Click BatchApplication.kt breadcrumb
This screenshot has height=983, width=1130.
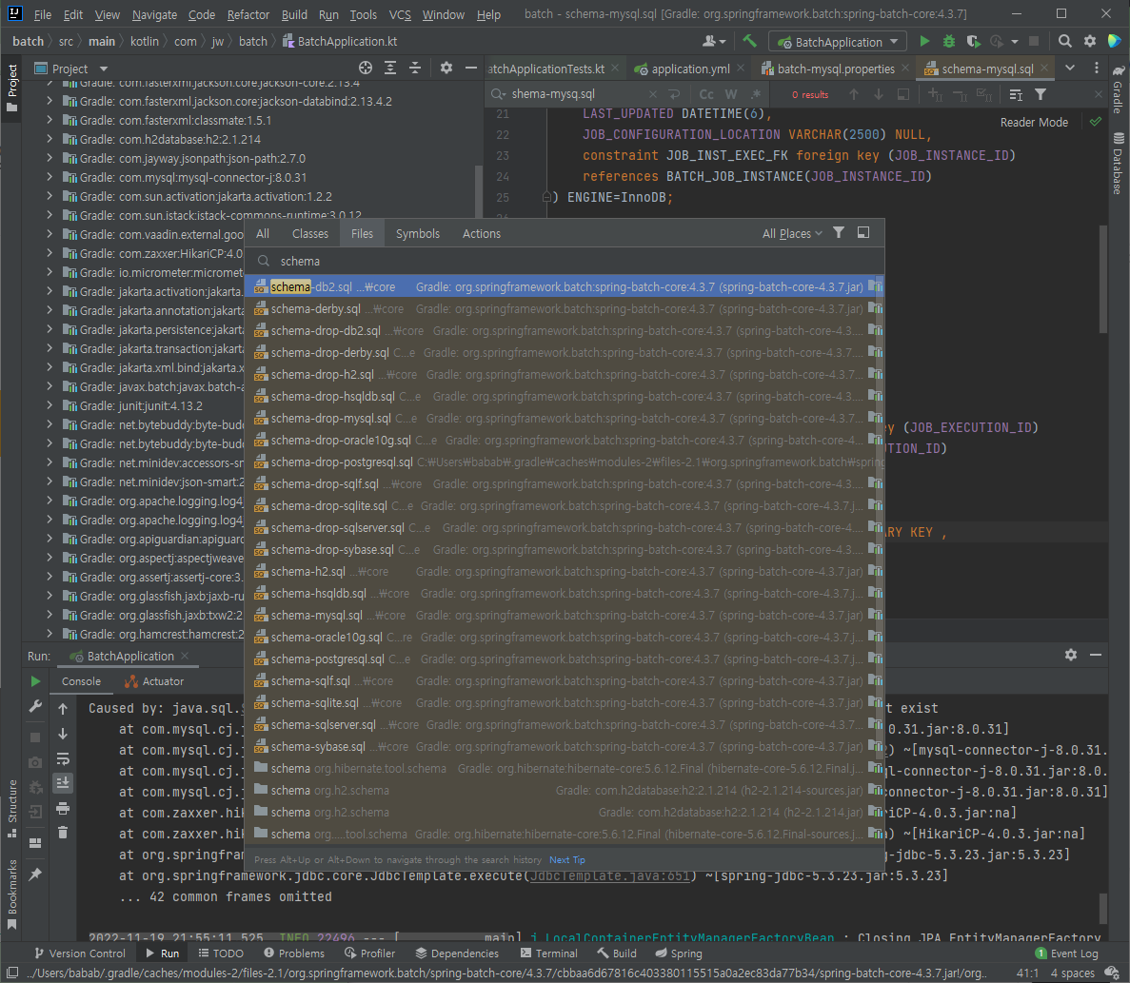click(340, 41)
